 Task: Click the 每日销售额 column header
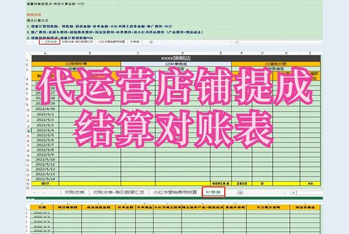[x=68, y=207]
